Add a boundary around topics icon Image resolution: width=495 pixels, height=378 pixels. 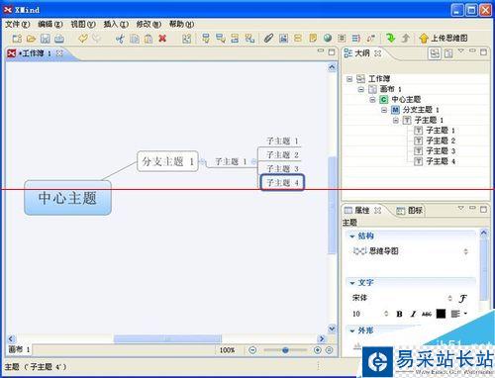tap(342, 39)
